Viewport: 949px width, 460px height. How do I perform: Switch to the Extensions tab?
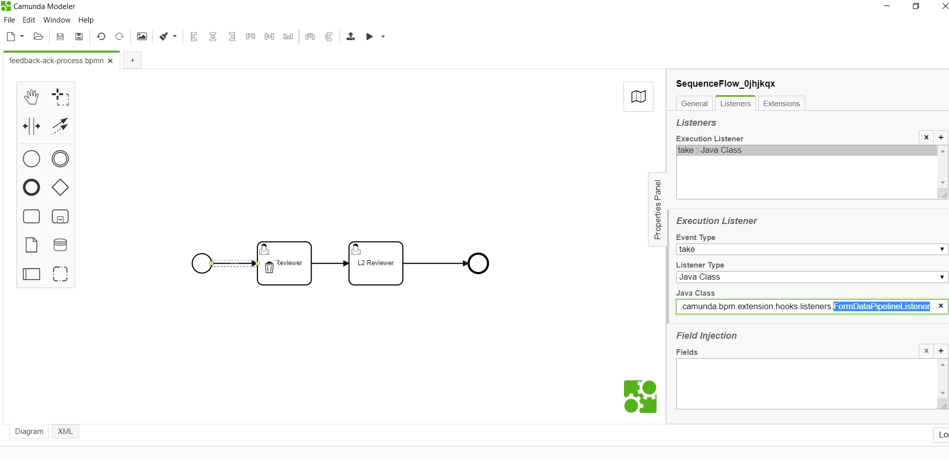[x=782, y=104]
